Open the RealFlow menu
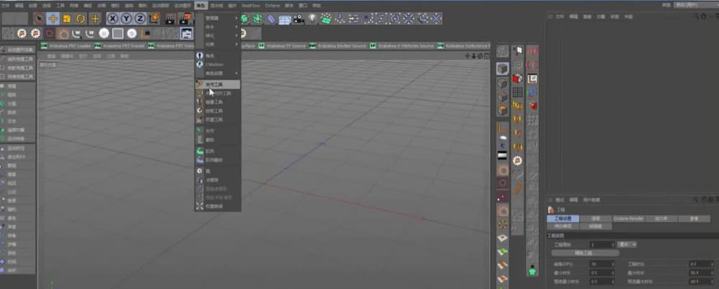719x289 pixels. coord(250,6)
